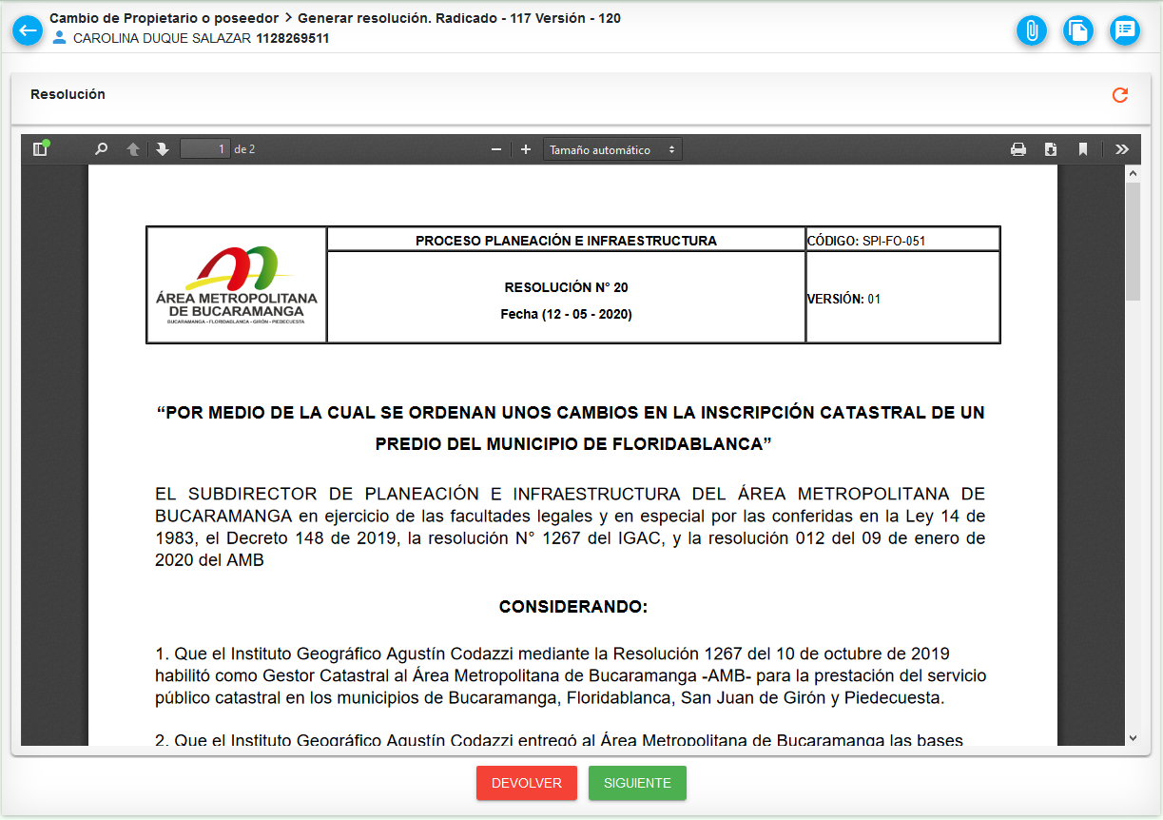
Task: Go to previous PDF page
Action: point(133,149)
